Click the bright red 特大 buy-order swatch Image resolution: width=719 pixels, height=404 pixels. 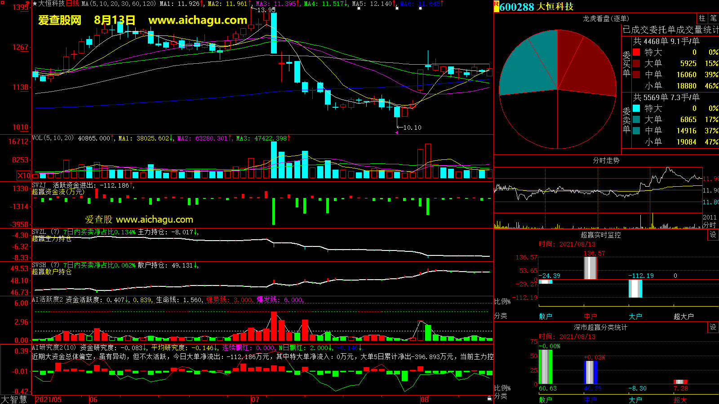click(x=636, y=53)
